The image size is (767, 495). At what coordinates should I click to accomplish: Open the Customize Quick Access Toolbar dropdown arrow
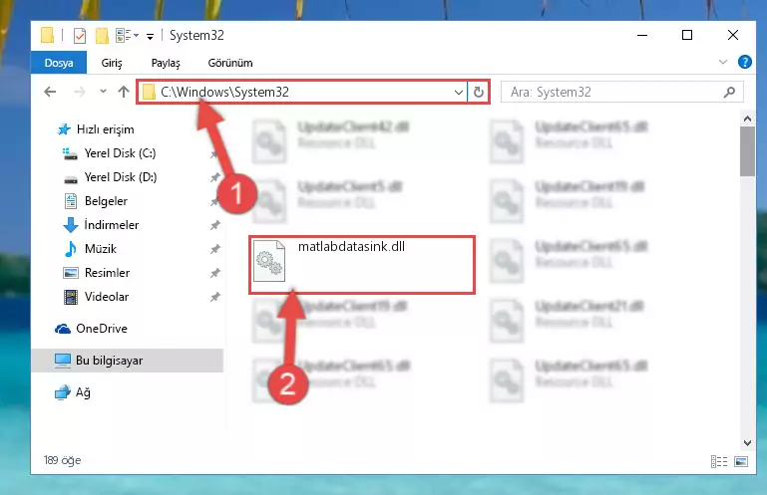pos(151,36)
